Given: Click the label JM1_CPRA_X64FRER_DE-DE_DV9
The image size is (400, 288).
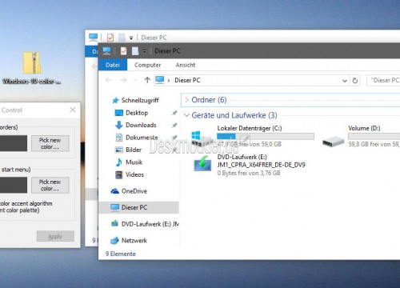Looking at the screenshot, I should [x=262, y=165].
